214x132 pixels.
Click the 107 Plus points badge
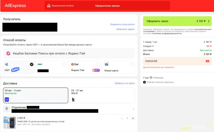pos(96,70)
